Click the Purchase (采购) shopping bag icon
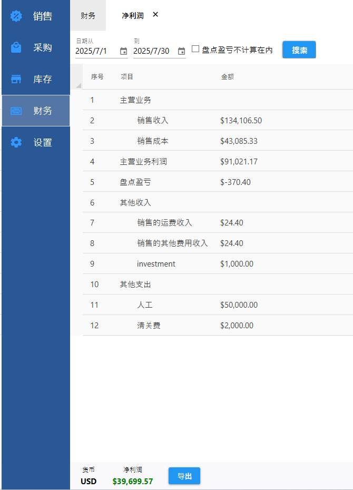 pyautogui.click(x=16, y=47)
